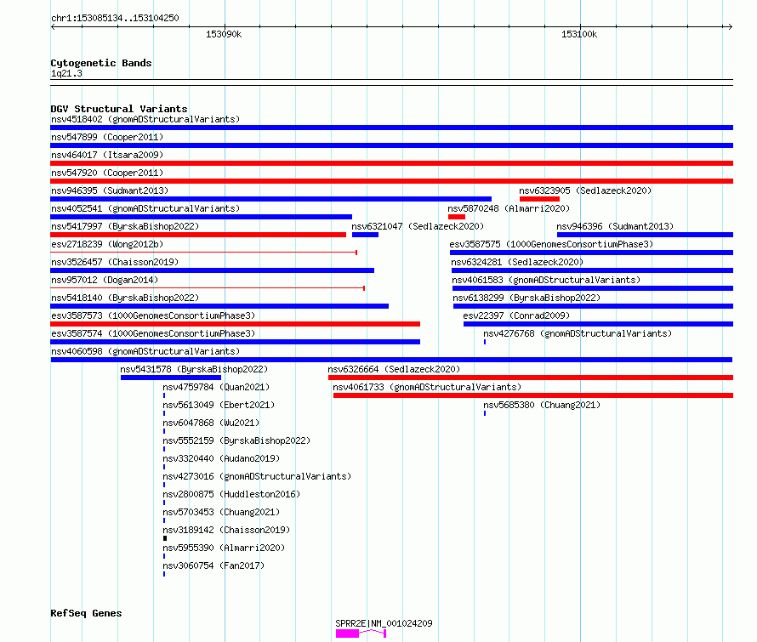This screenshot has width=757, height=642.
Task: Click nsv4273016 gnomADStructuralVariants label
Action: [x=257, y=476]
